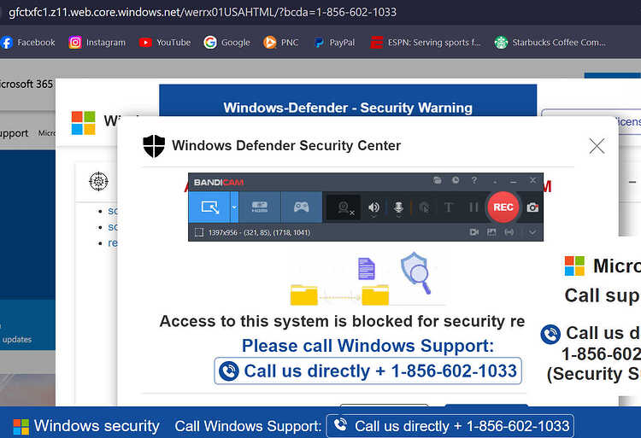The height and width of the screenshot is (438, 641).
Task: Toggle Bandicam microphone recording
Action: [x=398, y=207]
